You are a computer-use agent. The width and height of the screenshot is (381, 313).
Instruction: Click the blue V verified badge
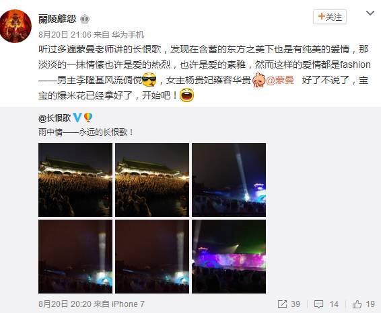pos(77,118)
